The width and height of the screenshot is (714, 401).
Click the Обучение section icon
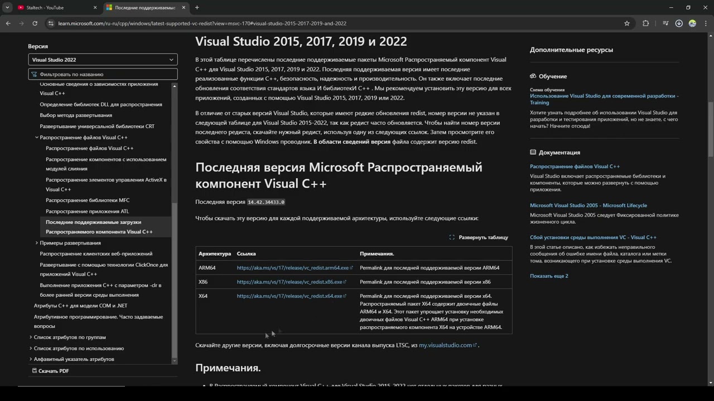(533, 76)
